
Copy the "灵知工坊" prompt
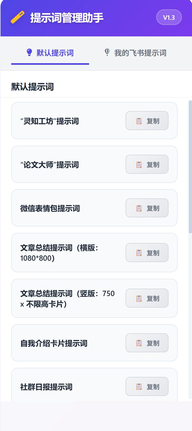point(147,121)
